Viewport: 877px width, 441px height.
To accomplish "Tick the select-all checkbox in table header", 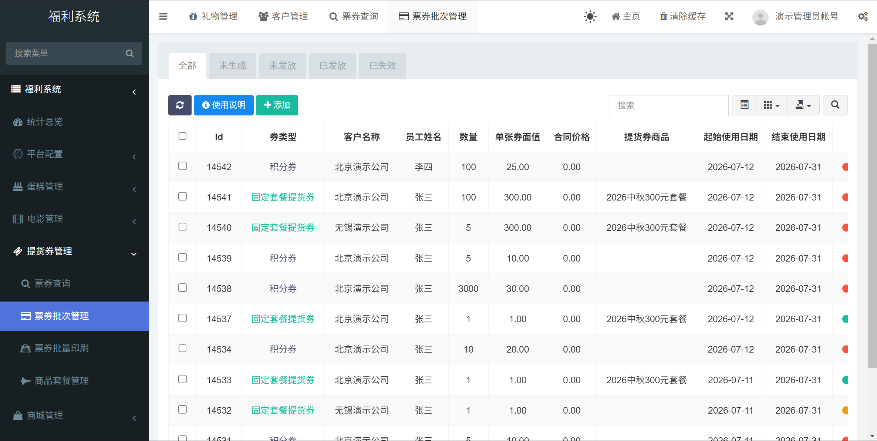I will 182,136.
